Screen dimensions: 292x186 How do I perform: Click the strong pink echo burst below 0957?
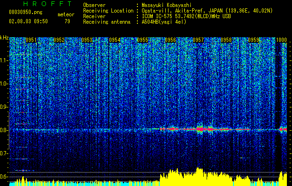[x=200, y=129]
